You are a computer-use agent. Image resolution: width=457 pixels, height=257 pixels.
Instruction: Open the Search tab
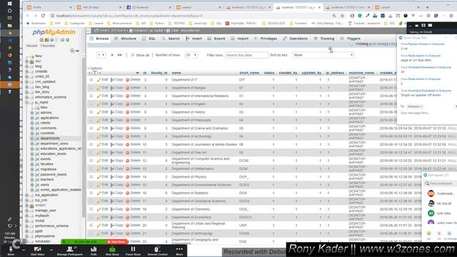point(171,39)
